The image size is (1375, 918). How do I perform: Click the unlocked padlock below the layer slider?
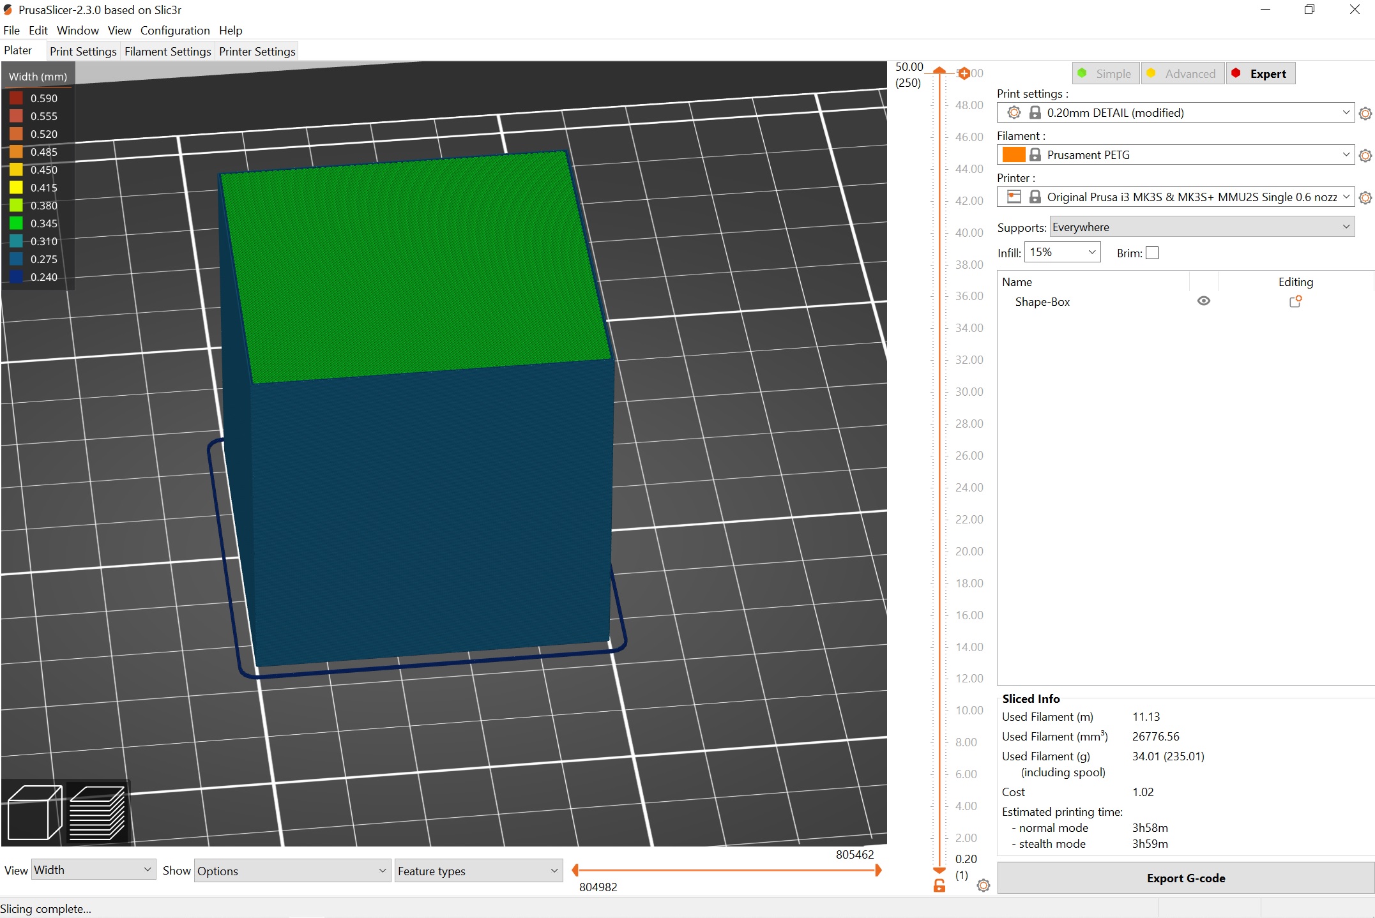(x=938, y=885)
